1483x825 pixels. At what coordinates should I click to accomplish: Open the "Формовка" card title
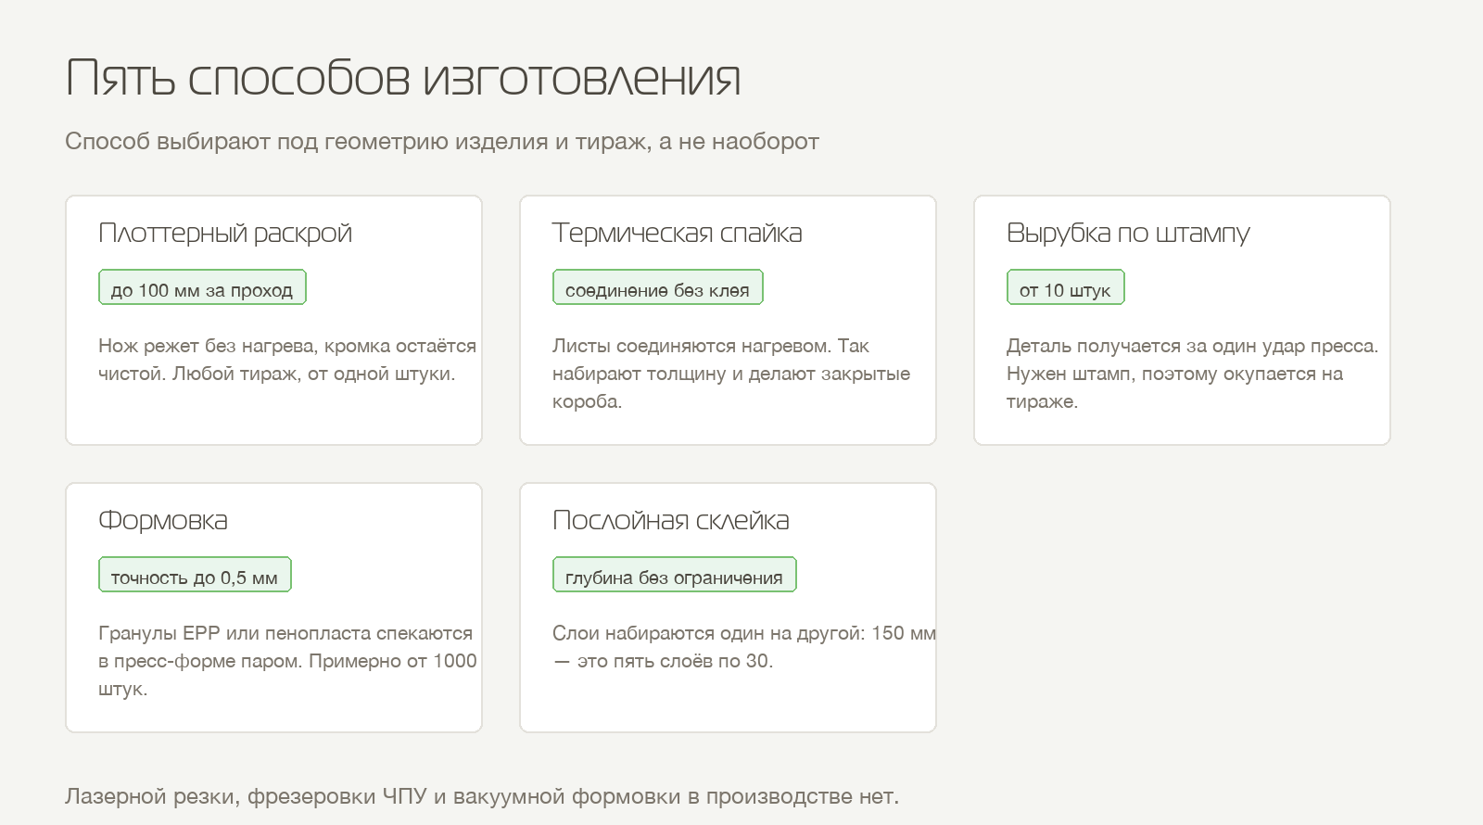coord(163,520)
